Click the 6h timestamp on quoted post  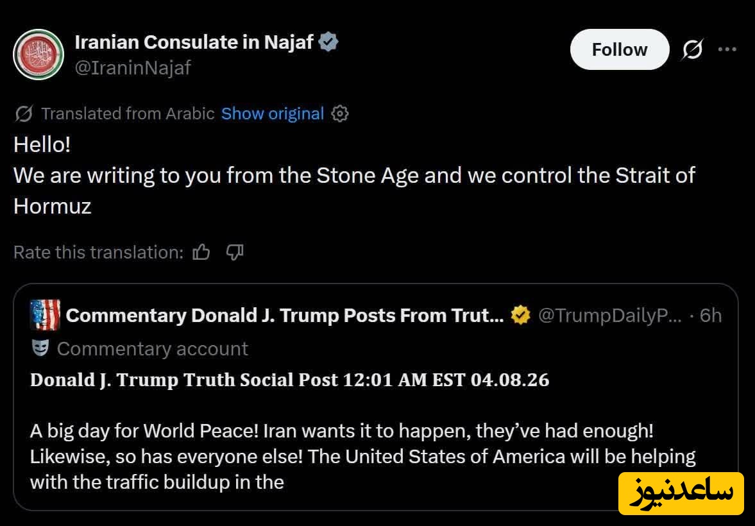pyautogui.click(x=710, y=316)
